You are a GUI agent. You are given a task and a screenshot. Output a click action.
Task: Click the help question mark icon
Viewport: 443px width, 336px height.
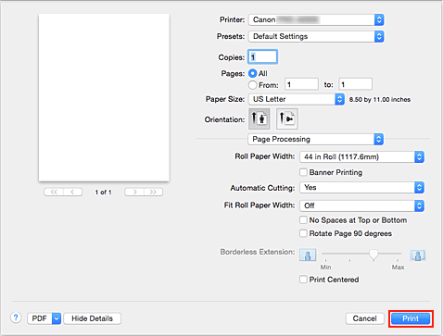16,317
